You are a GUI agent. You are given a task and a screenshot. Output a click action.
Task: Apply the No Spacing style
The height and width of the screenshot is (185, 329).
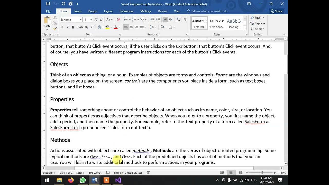217,23
